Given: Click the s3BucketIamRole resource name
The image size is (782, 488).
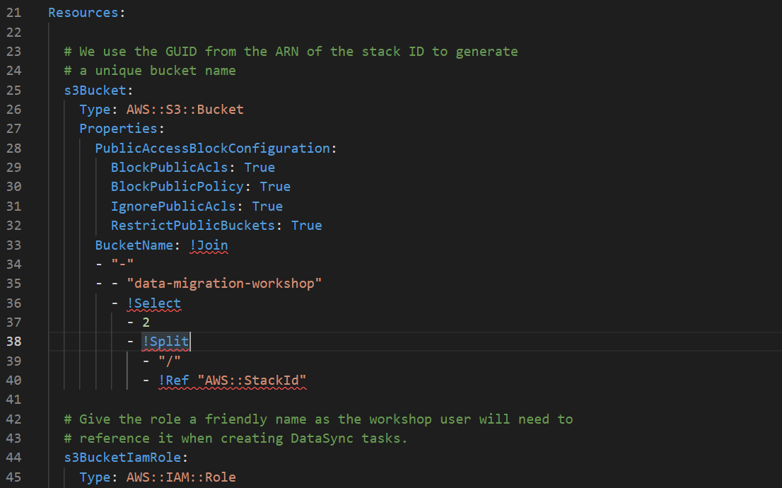Looking at the screenshot, I should tap(122, 458).
